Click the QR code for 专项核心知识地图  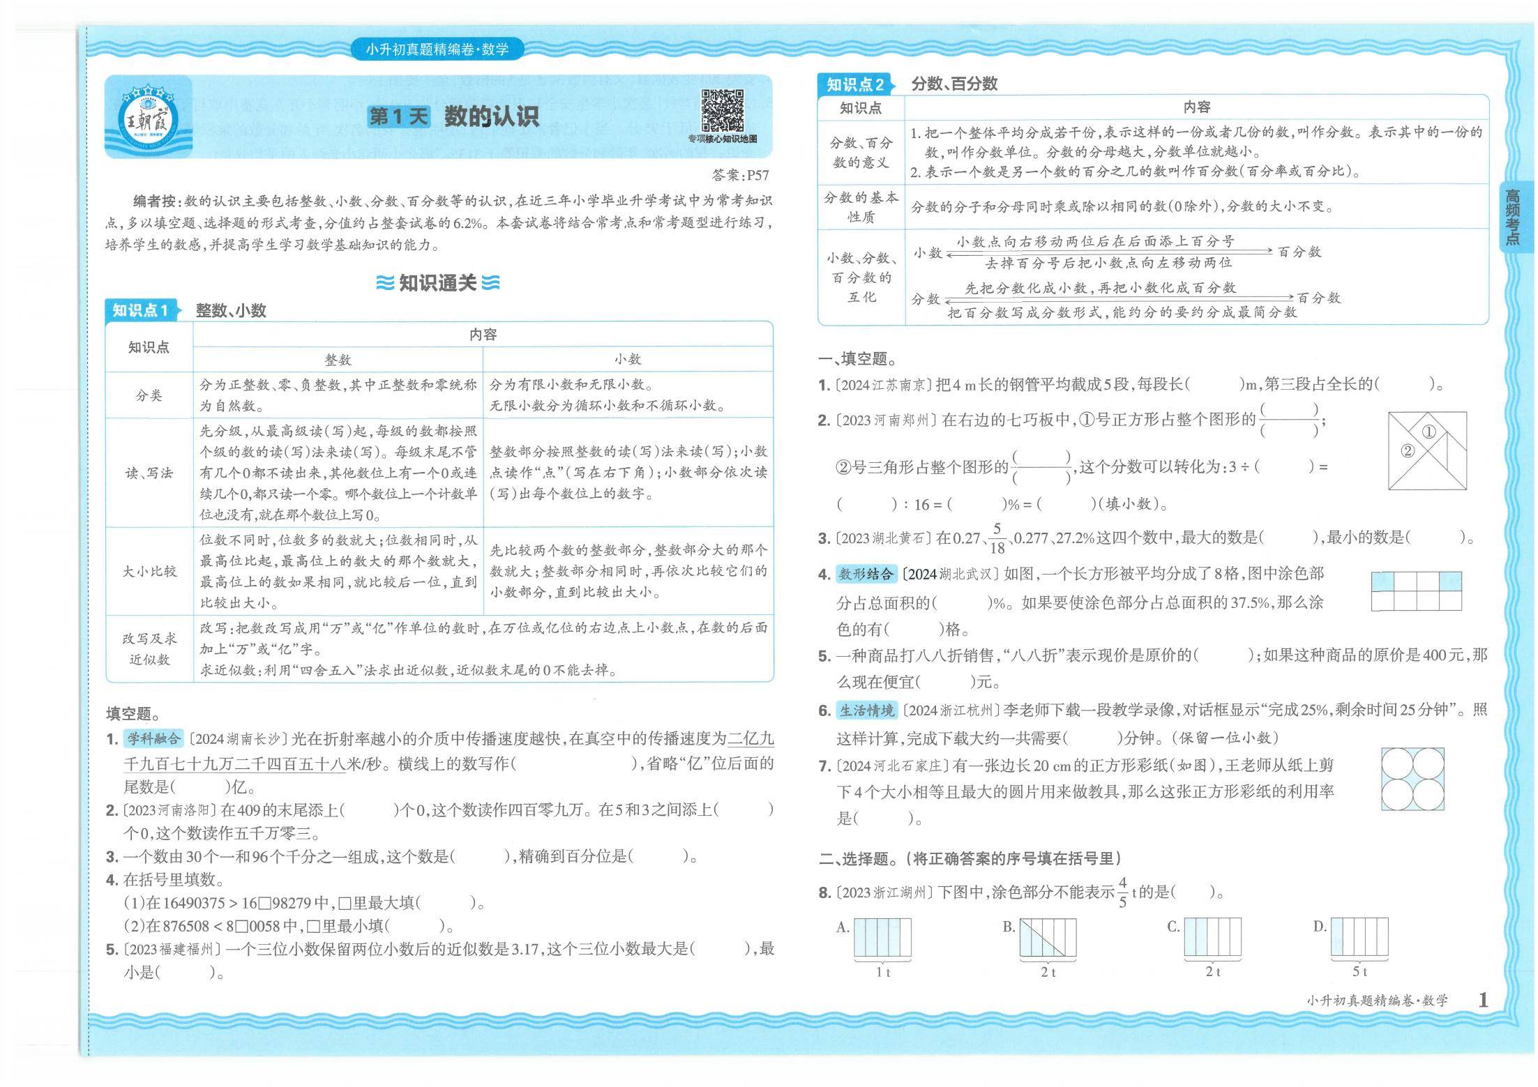coord(722,111)
